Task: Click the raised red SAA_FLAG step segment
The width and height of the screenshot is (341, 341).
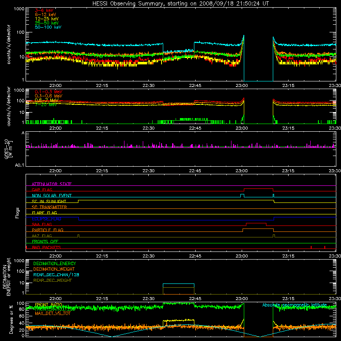Action: point(256,223)
